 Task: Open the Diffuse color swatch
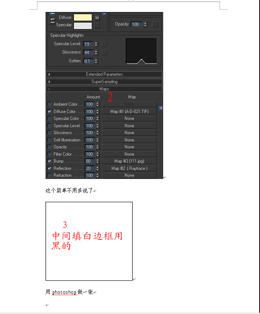83,18
